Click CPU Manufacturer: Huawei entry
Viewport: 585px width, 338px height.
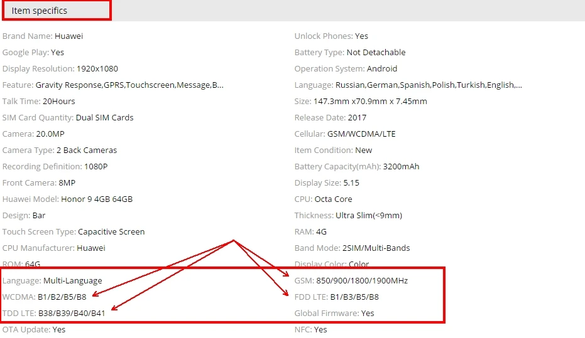tap(54, 248)
